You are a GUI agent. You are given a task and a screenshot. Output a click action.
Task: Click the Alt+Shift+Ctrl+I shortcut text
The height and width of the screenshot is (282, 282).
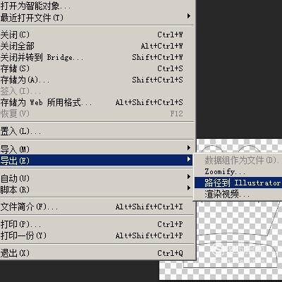149,207
